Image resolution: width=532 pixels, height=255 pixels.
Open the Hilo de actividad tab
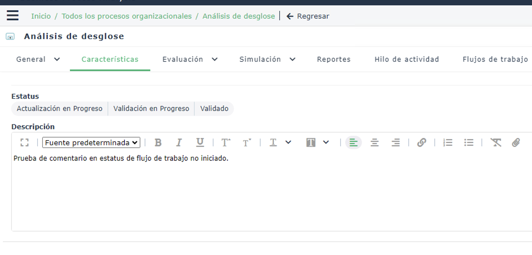point(407,59)
